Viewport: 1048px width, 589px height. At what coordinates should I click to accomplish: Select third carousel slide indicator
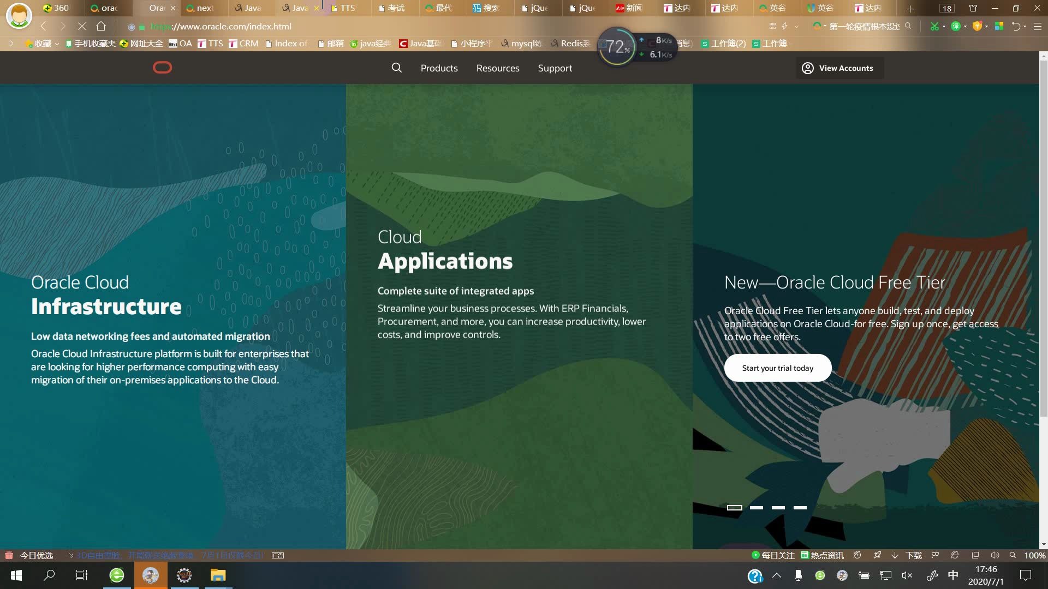(778, 507)
